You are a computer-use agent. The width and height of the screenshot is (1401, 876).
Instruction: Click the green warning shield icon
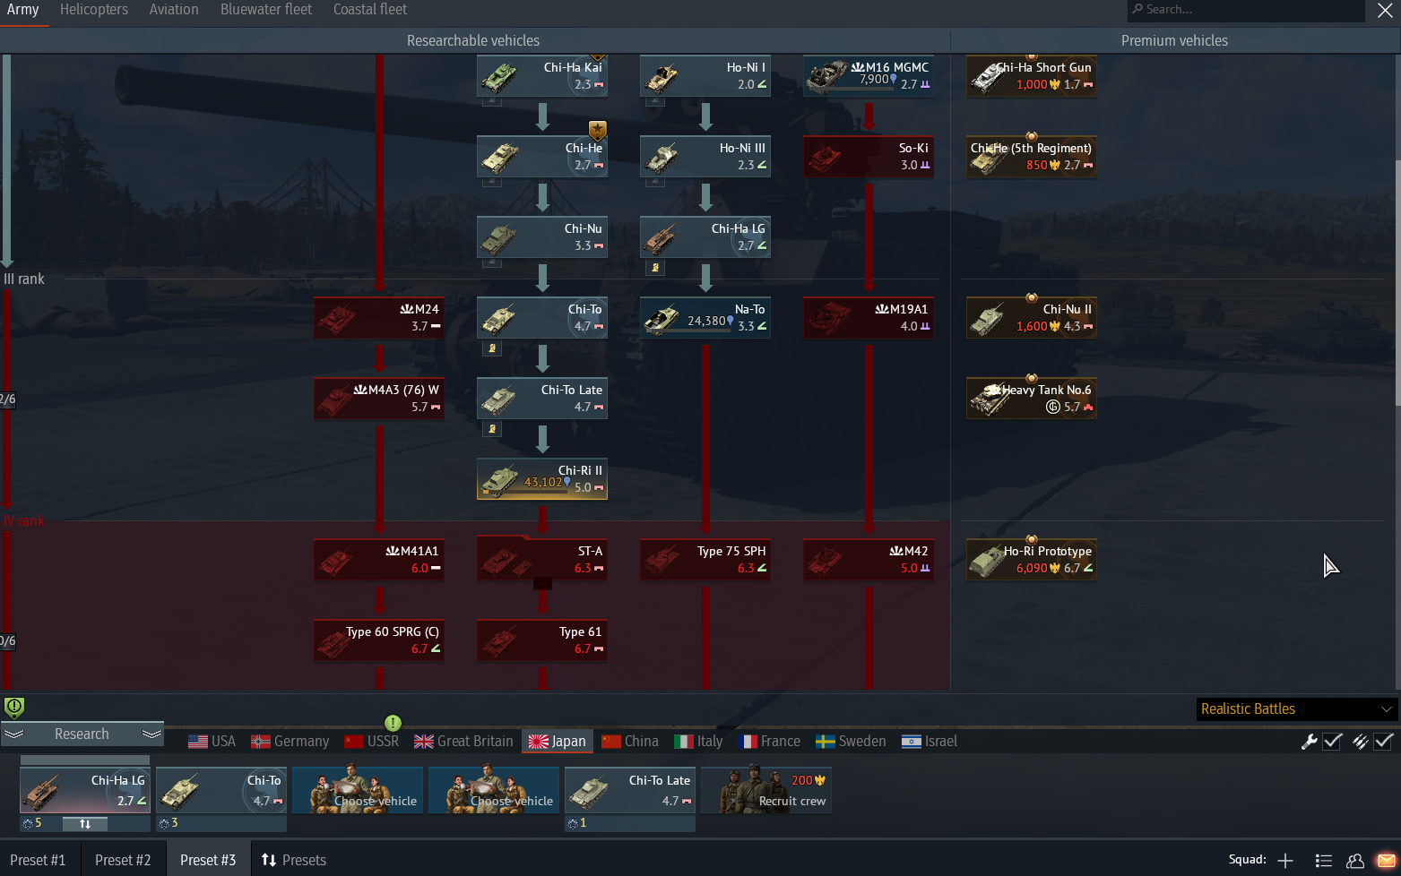click(14, 707)
